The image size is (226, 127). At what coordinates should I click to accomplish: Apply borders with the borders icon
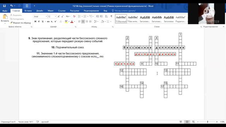tap(108, 22)
